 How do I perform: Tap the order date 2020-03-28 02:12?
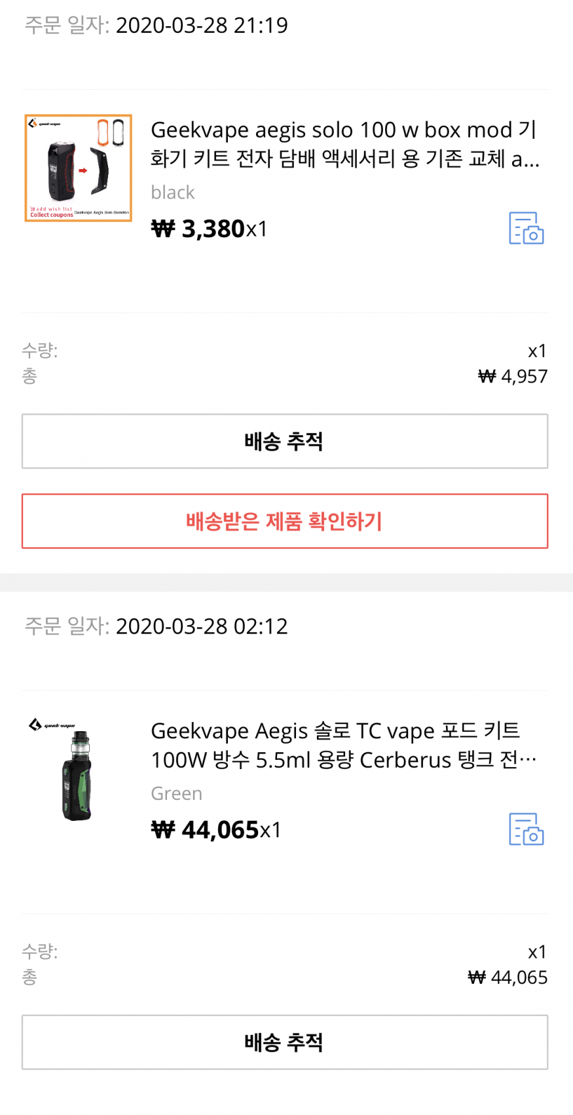[202, 626]
